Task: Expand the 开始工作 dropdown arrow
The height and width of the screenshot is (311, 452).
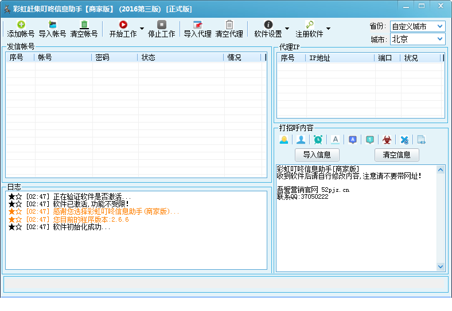Action: [x=142, y=29]
